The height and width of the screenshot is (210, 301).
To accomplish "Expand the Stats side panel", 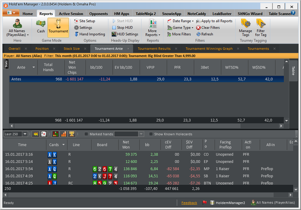I will pyautogui.click(x=6, y=64).
